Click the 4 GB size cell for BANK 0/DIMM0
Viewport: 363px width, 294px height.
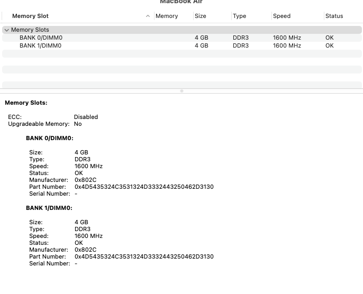(x=202, y=38)
